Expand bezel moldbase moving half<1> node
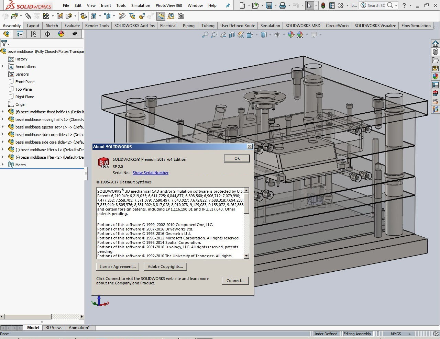 3,120
